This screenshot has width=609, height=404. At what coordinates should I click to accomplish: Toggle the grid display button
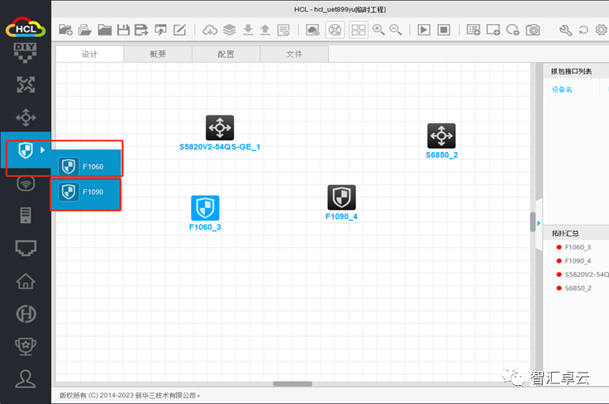[x=359, y=30]
